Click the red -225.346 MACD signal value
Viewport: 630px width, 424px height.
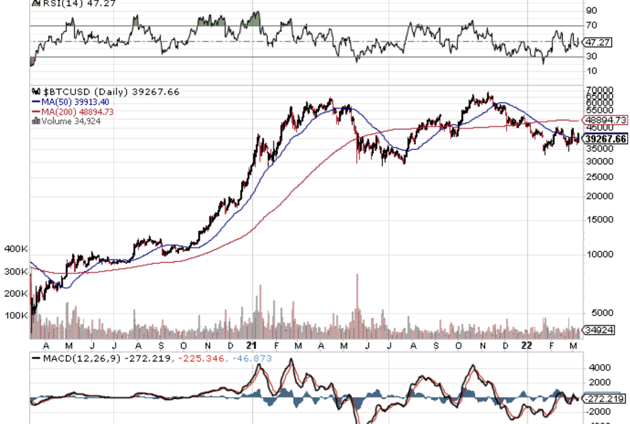[x=201, y=359]
